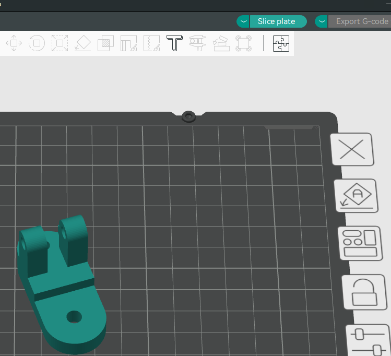Activate the Rotate tool

37,43
